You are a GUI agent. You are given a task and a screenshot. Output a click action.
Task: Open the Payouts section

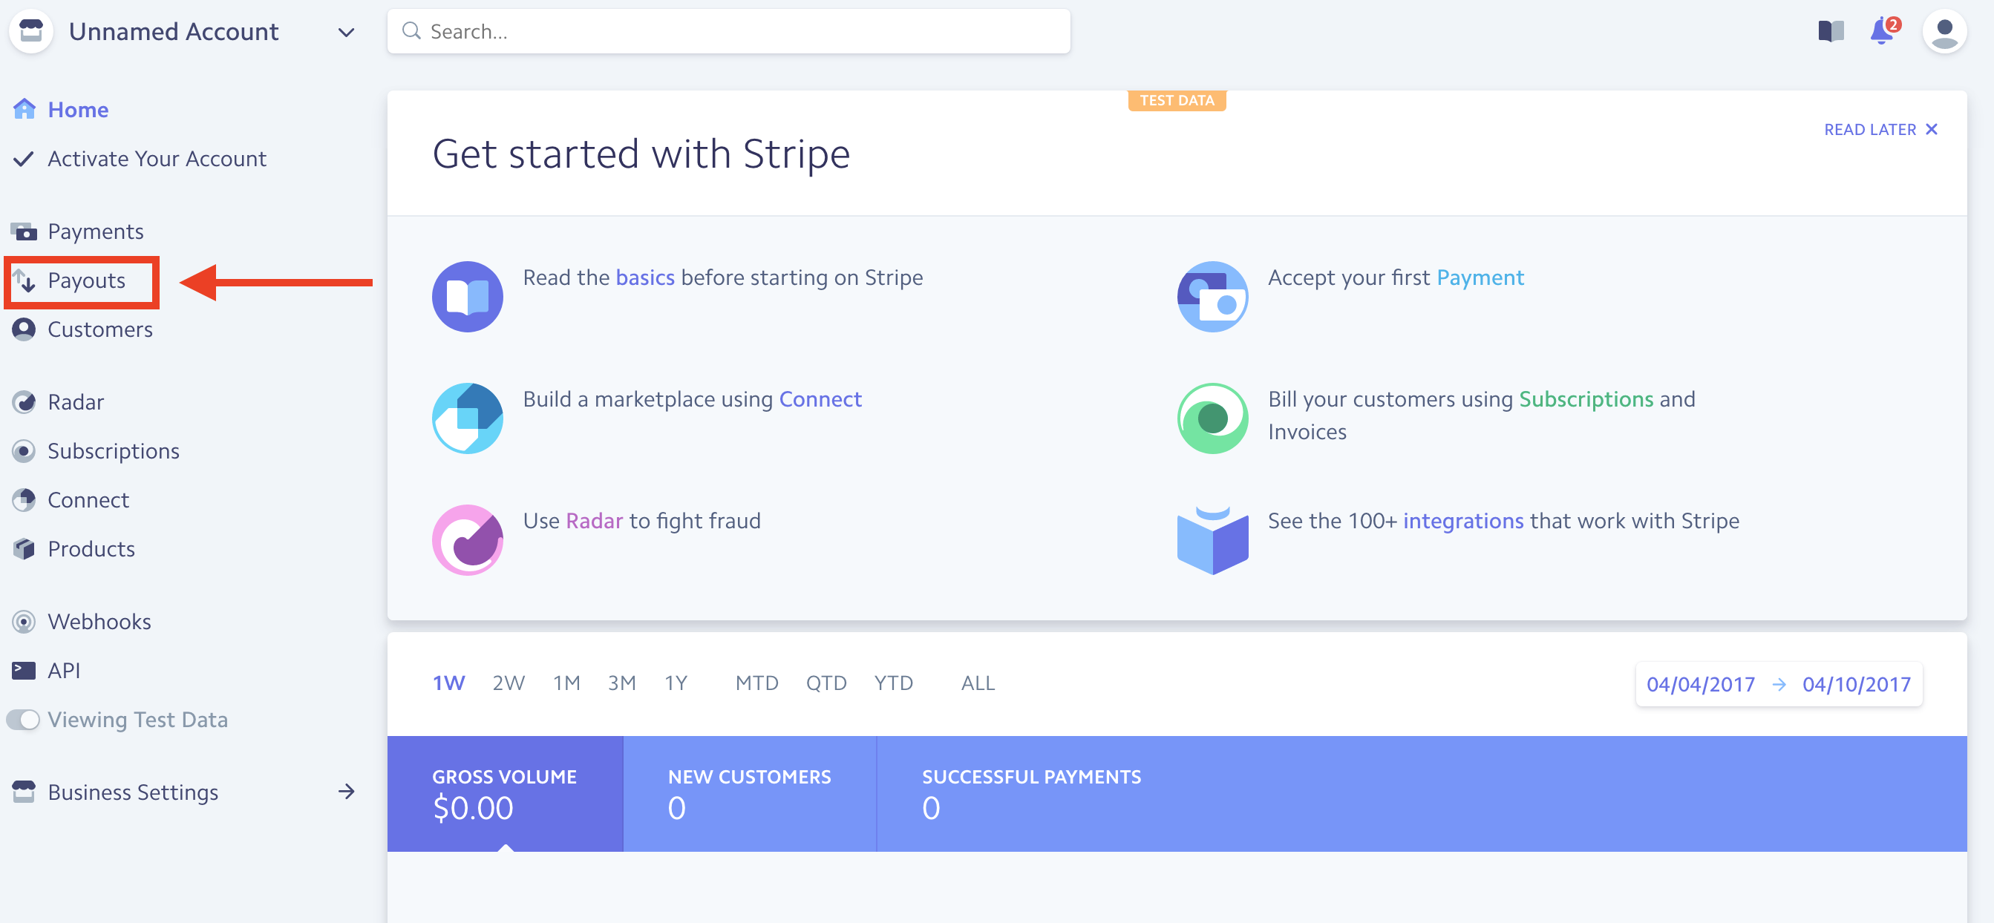(86, 280)
